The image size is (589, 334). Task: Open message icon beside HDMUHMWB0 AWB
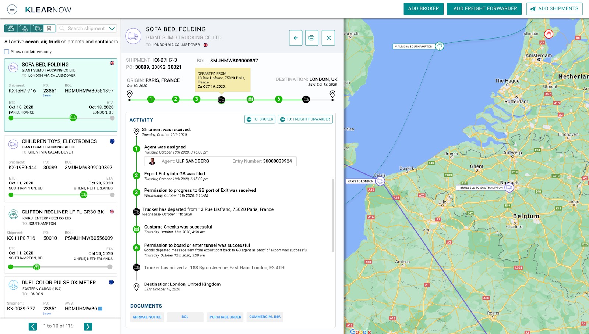click(100, 309)
